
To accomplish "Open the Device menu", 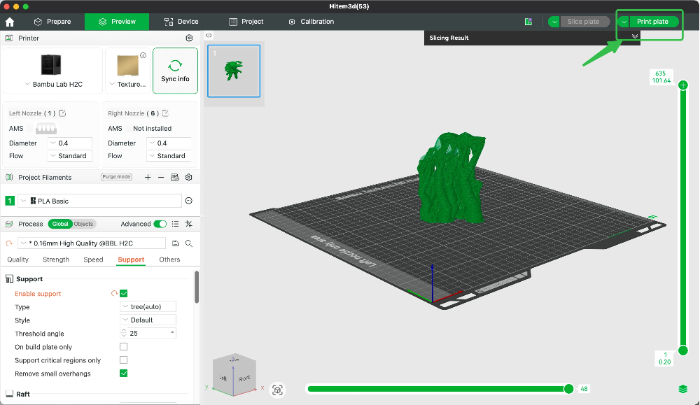I will pos(181,21).
